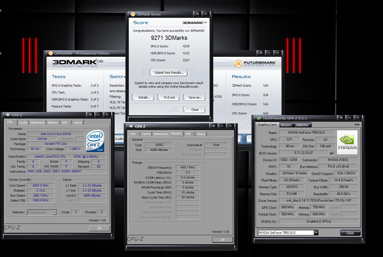Click the processor Name field Intel Core 2 Duo E6700

coord(56,134)
